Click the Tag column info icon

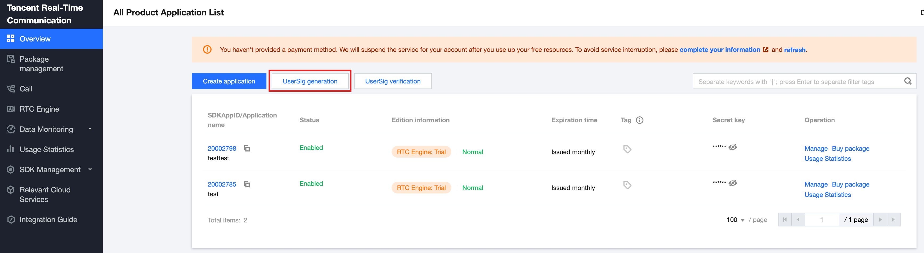(639, 120)
